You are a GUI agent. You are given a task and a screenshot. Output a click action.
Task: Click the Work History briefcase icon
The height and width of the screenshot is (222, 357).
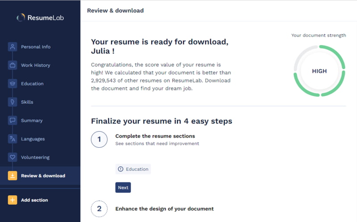(x=12, y=65)
